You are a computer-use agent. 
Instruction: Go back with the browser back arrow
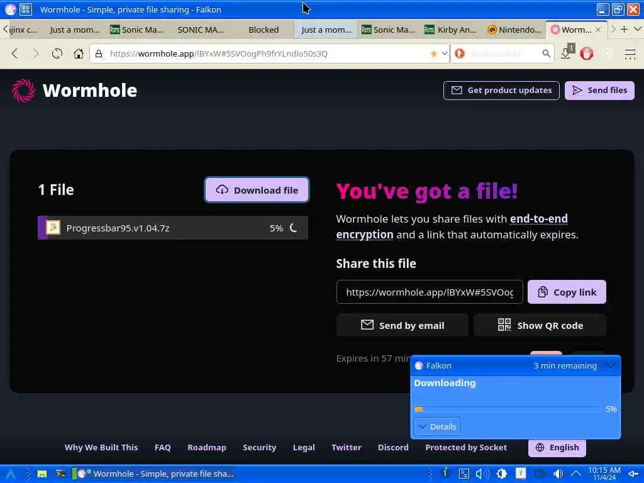pyautogui.click(x=15, y=53)
